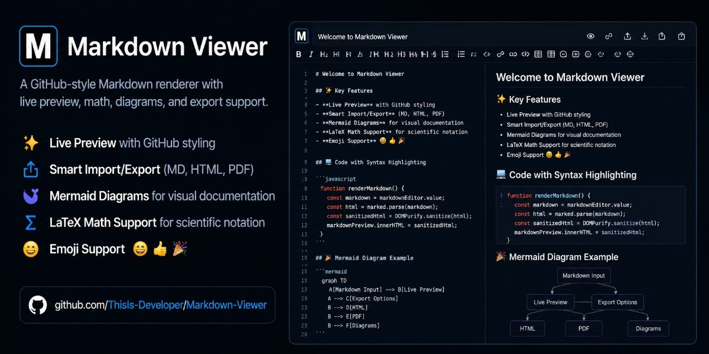Click the LaTeX sigma icon
This screenshot has height=354, width=709.
pos(31,222)
